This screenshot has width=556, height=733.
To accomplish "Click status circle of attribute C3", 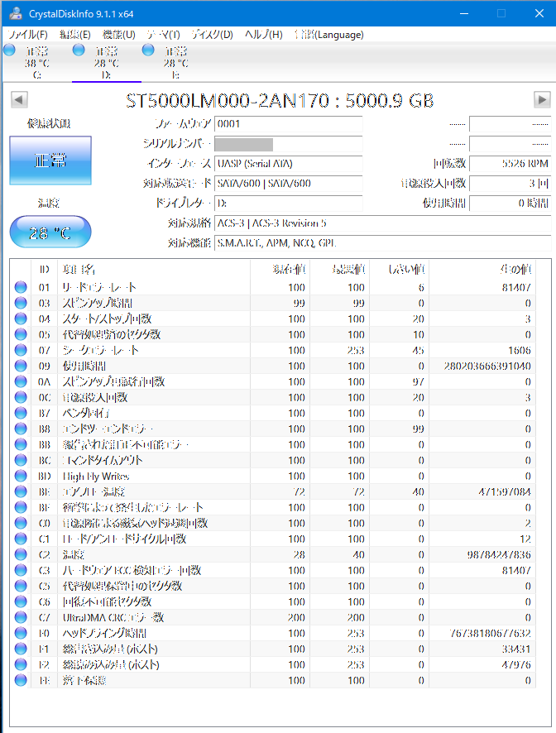I will click(21, 570).
